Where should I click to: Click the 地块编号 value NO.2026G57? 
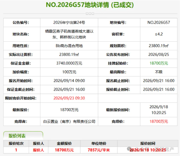[x=159, y=22]
